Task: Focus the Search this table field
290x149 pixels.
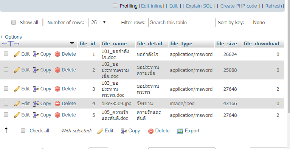Action: click(x=182, y=23)
